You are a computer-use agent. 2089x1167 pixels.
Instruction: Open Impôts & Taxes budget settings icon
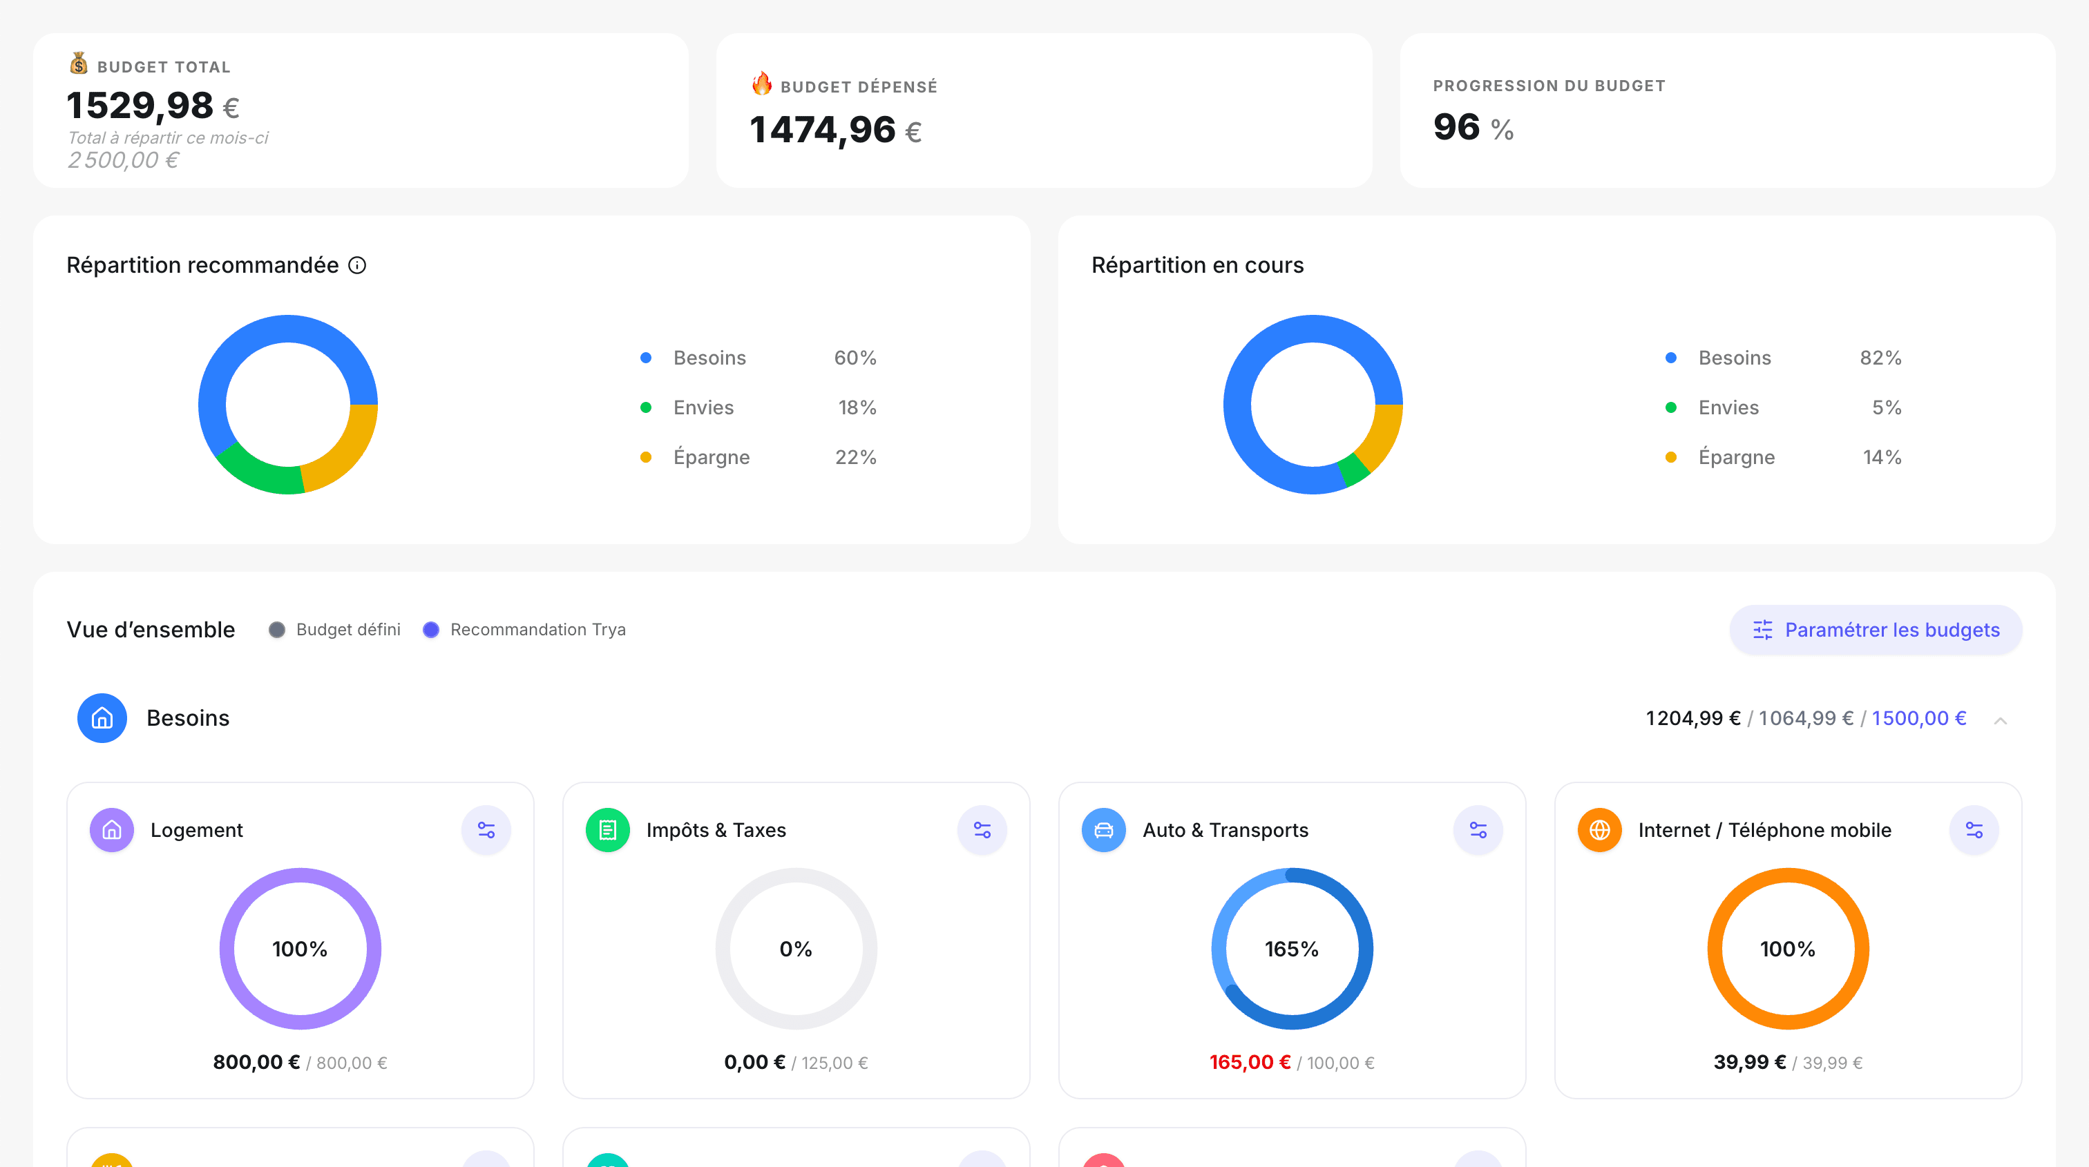(982, 830)
